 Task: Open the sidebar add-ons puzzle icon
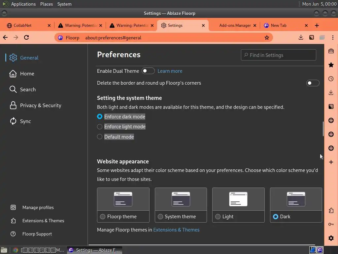(x=331, y=210)
